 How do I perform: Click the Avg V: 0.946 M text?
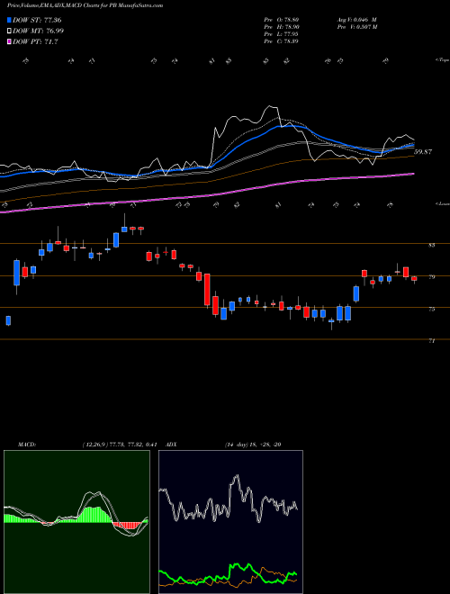[x=356, y=19]
